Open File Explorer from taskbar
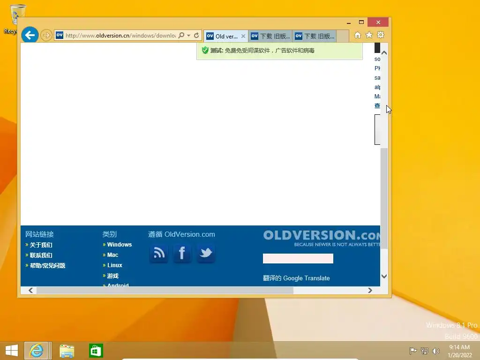This screenshot has width=480, height=360. pyautogui.click(x=67, y=351)
